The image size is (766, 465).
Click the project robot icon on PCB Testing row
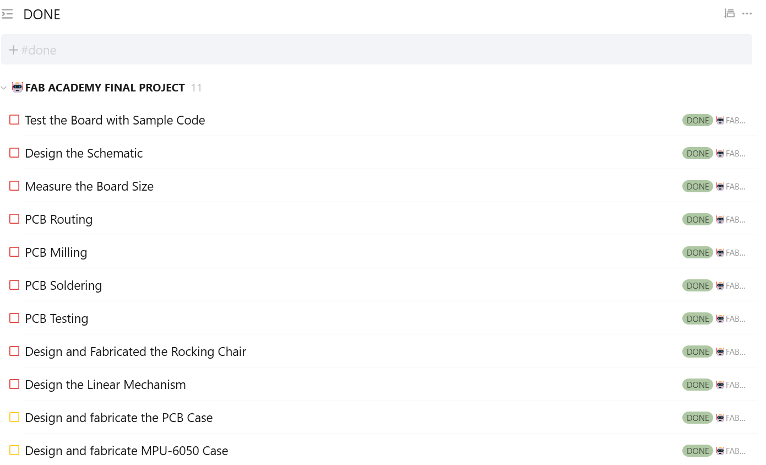coord(720,319)
